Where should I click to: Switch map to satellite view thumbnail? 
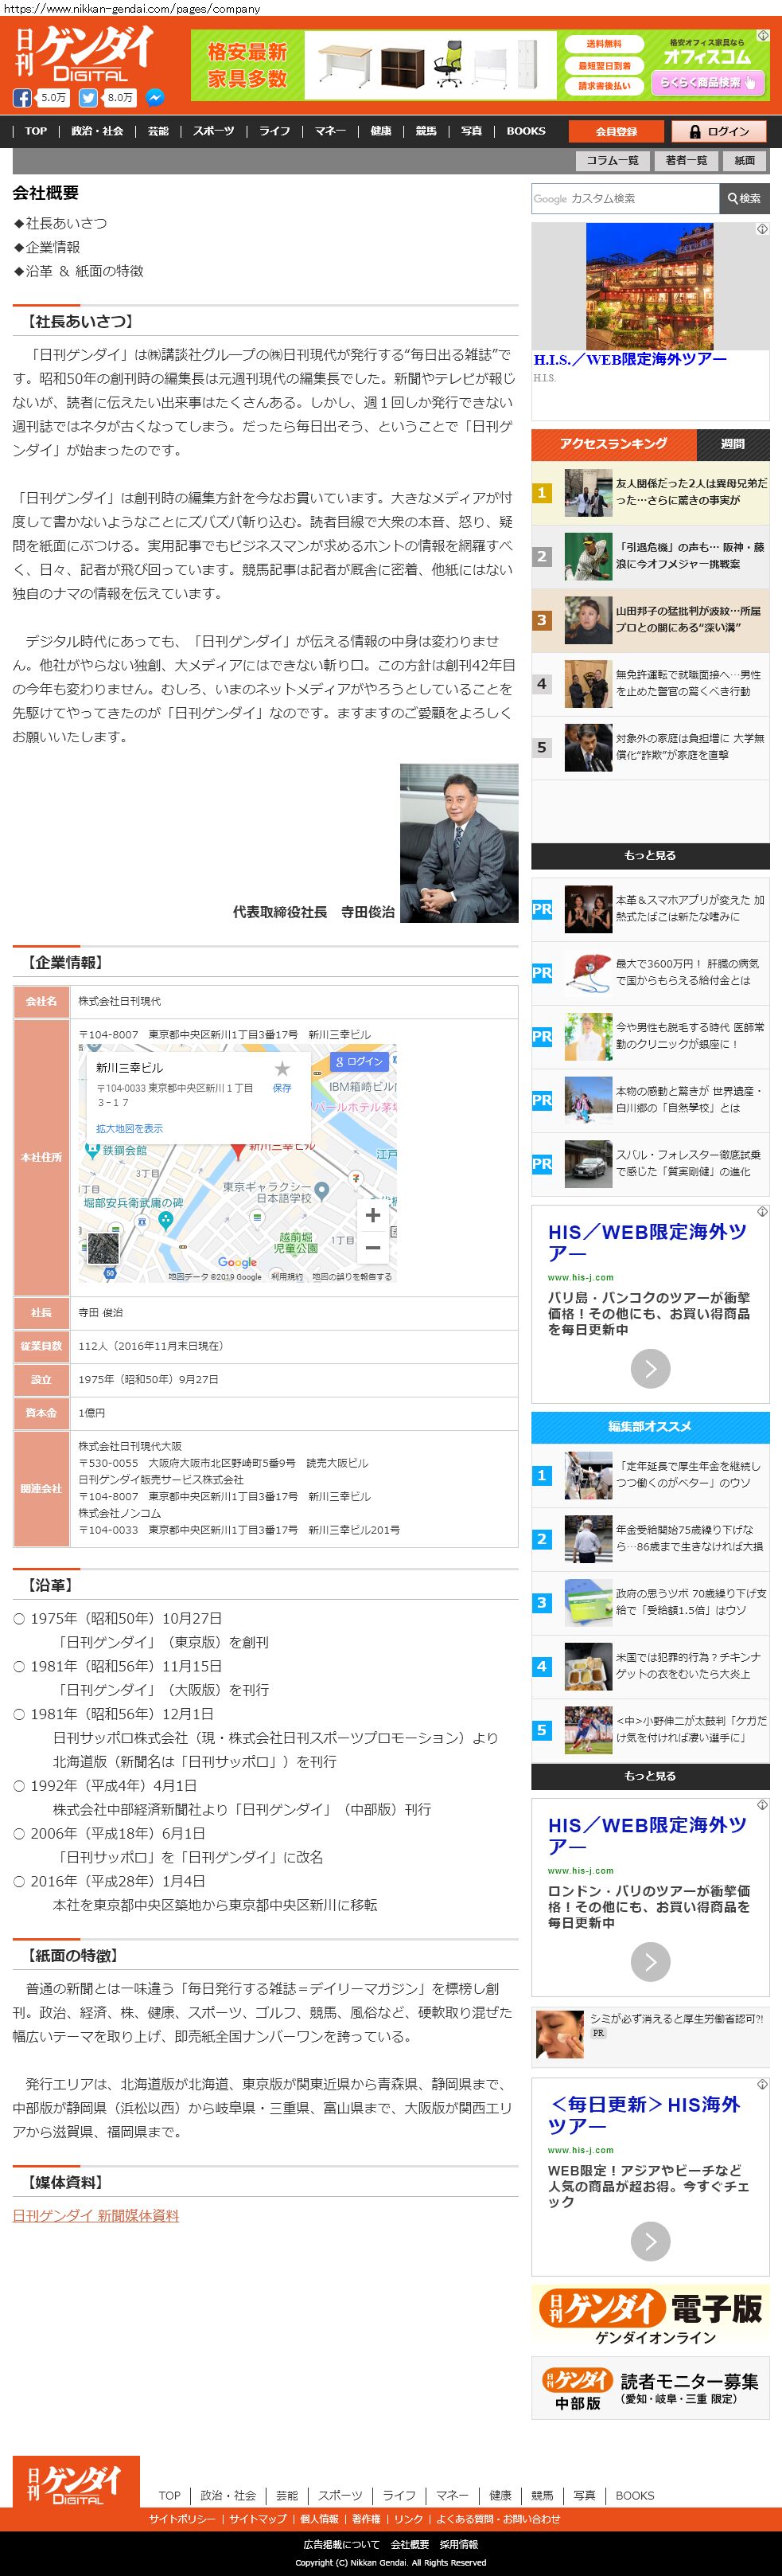coord(103,1247)
